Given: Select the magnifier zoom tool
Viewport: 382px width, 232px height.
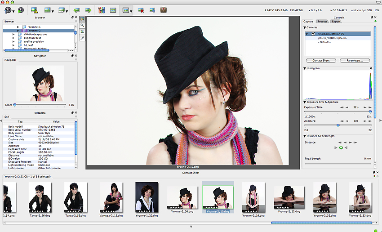Looking at the screenshot, I should tap(82, 26).
